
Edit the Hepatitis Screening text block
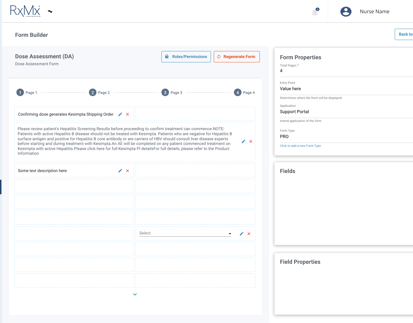point(243,141)
